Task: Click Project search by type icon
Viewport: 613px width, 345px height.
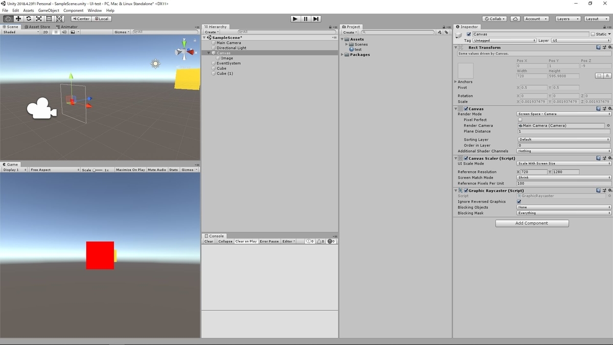Action: click(439, 32)
